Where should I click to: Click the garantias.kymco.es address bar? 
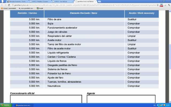coord(80,5)
